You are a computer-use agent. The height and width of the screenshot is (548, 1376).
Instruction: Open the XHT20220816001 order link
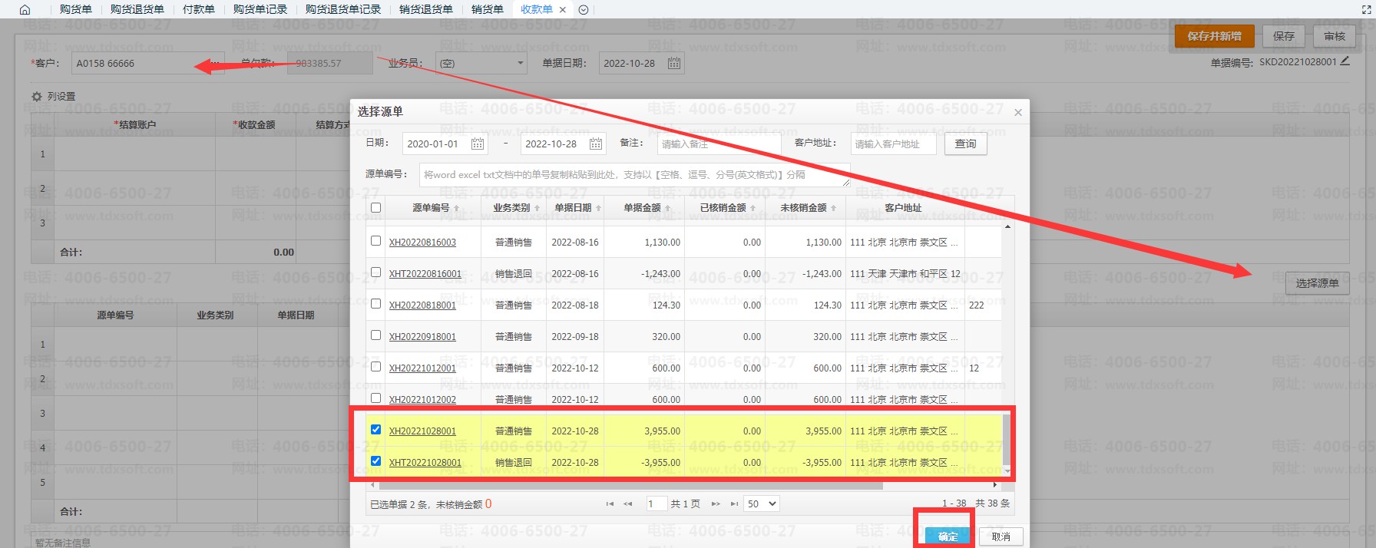pyautogui.click(x=425, y=274)
